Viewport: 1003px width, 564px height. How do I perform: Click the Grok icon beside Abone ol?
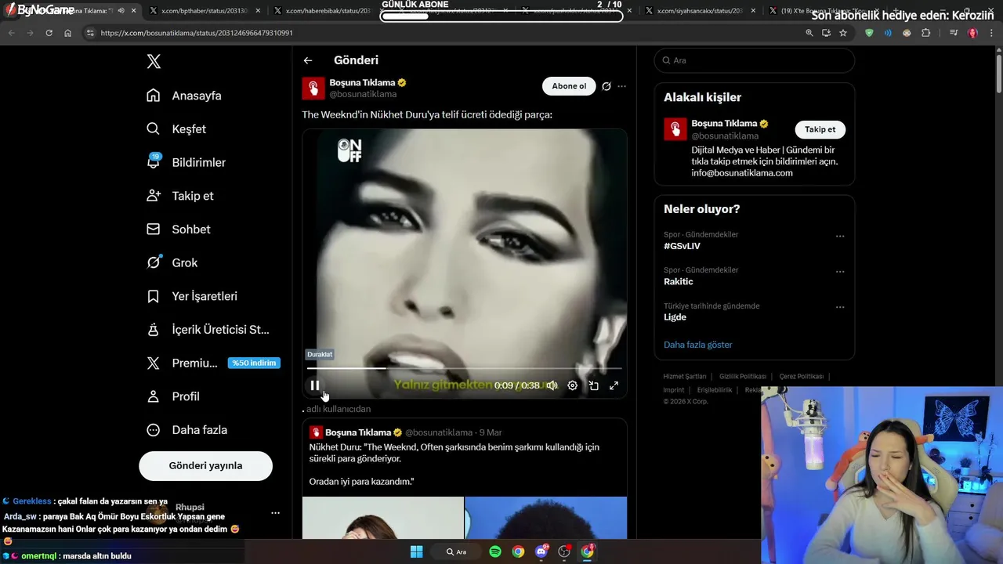click(x=606, y=86)
